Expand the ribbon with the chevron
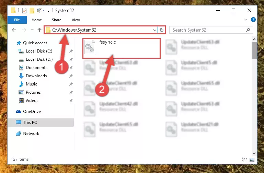Image resolution: width=264 pixels, height=173 pixels. 246,20
